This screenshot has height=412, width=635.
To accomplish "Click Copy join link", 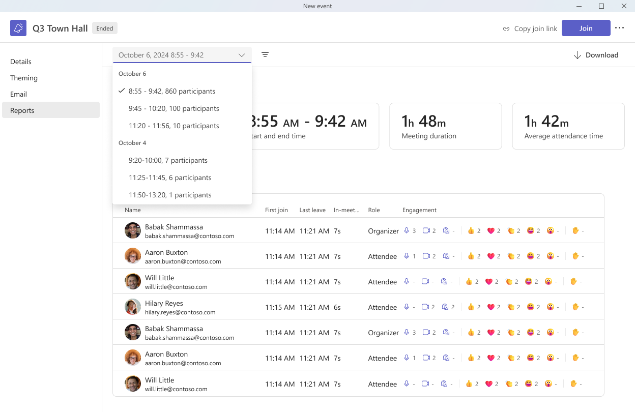I will [x=530, y=28].
